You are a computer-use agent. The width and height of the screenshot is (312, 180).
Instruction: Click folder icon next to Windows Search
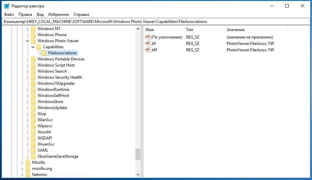pyautogui.click(x=33, y=71)
